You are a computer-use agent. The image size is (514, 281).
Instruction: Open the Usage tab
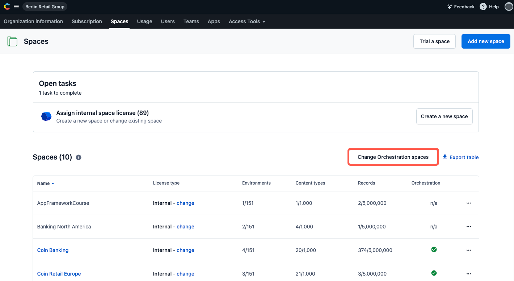[144, 21]
